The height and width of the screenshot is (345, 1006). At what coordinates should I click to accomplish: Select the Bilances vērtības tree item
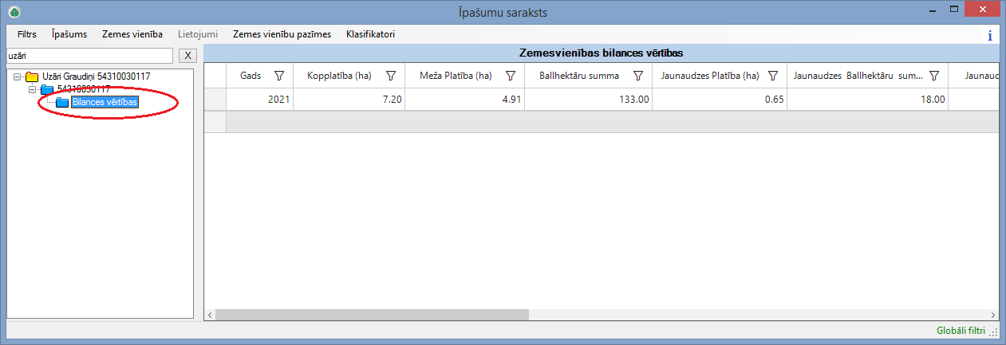(x=105, y=103)
